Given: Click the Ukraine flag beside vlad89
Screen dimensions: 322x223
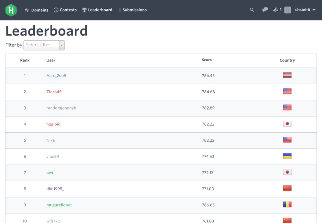Looking at the screenshot, I should [x=287, y=156].
